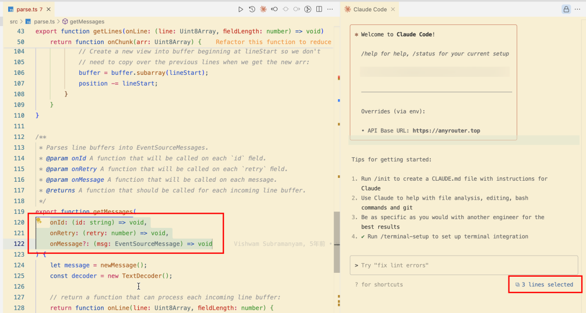Place cursor on 'buffer = buffer.subarray(lineStart);'
Screen dimensions: 586x313
(143, 73)
